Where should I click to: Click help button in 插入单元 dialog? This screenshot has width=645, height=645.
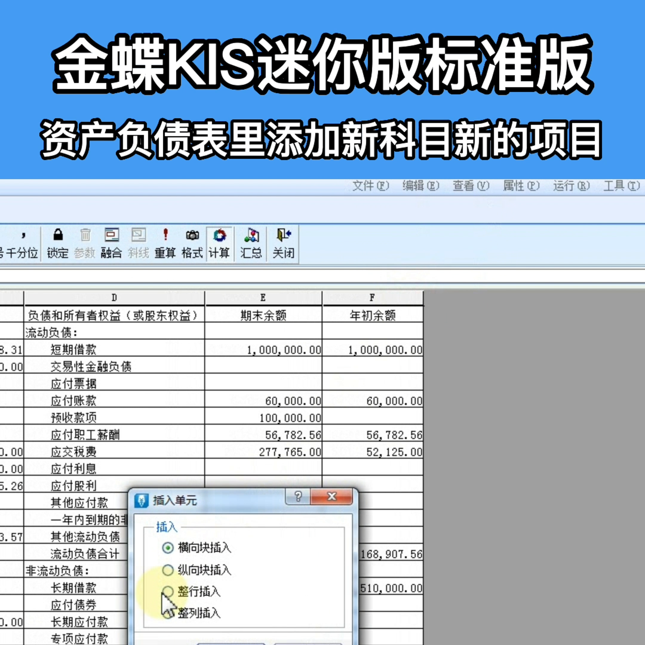298,497
